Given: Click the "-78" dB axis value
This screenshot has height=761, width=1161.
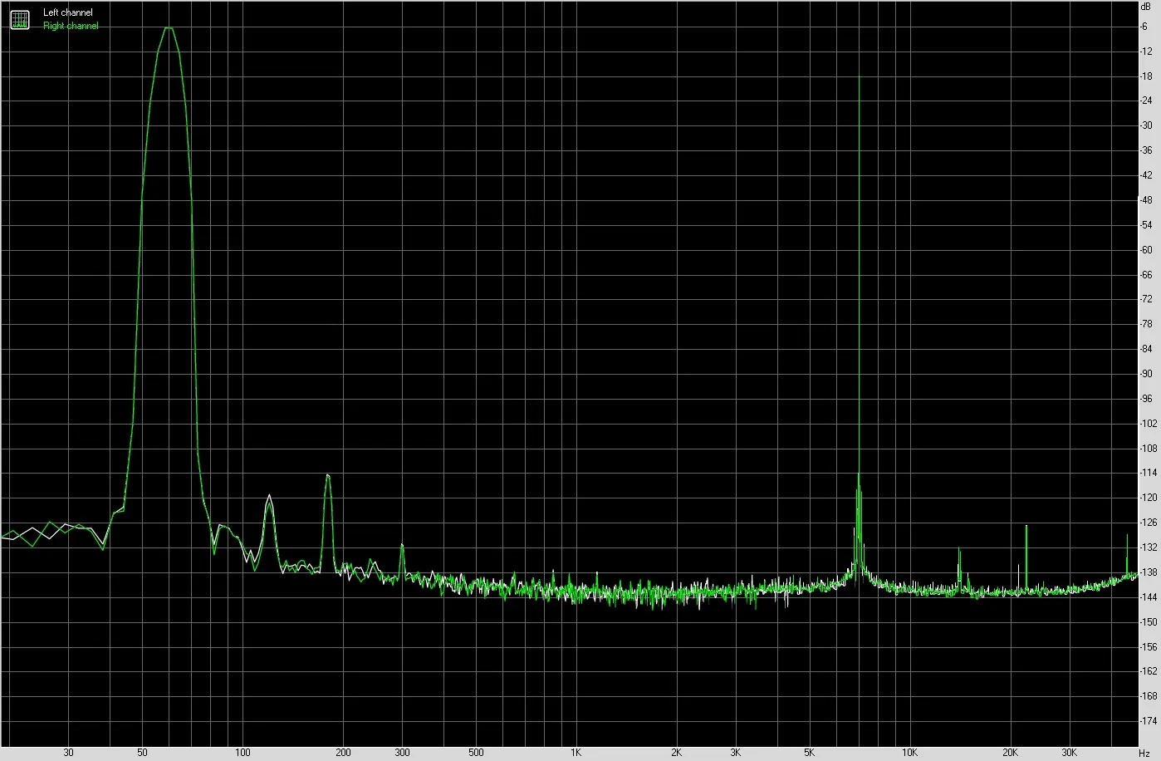Looking at the screenshot, I should (1147, 324).
